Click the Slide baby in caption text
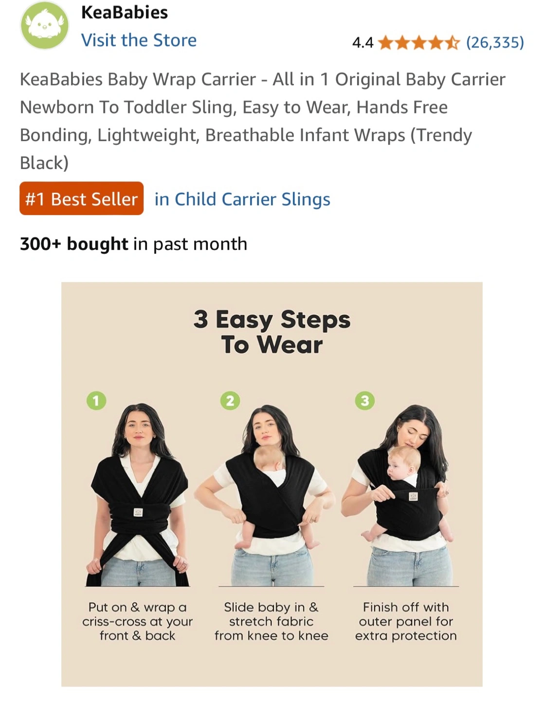 272,621
